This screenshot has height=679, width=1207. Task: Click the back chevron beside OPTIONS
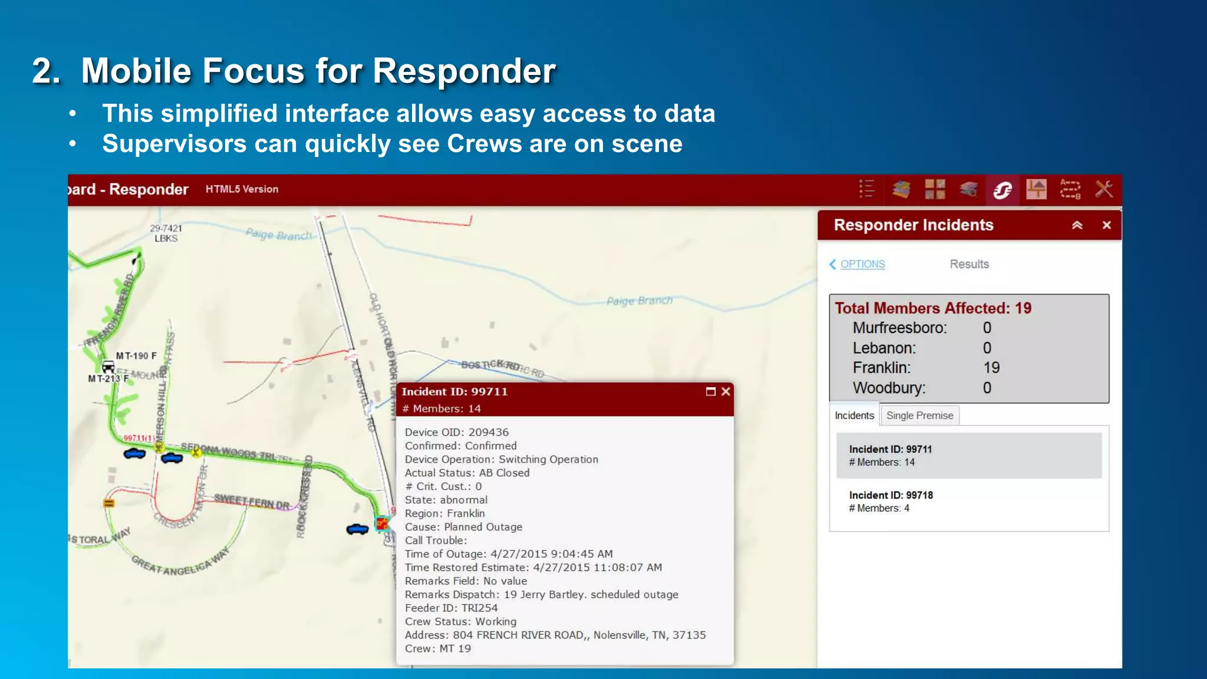[x=833, y=264]
